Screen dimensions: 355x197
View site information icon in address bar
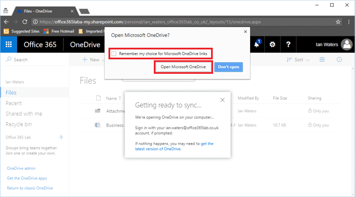tap(35, 22)
